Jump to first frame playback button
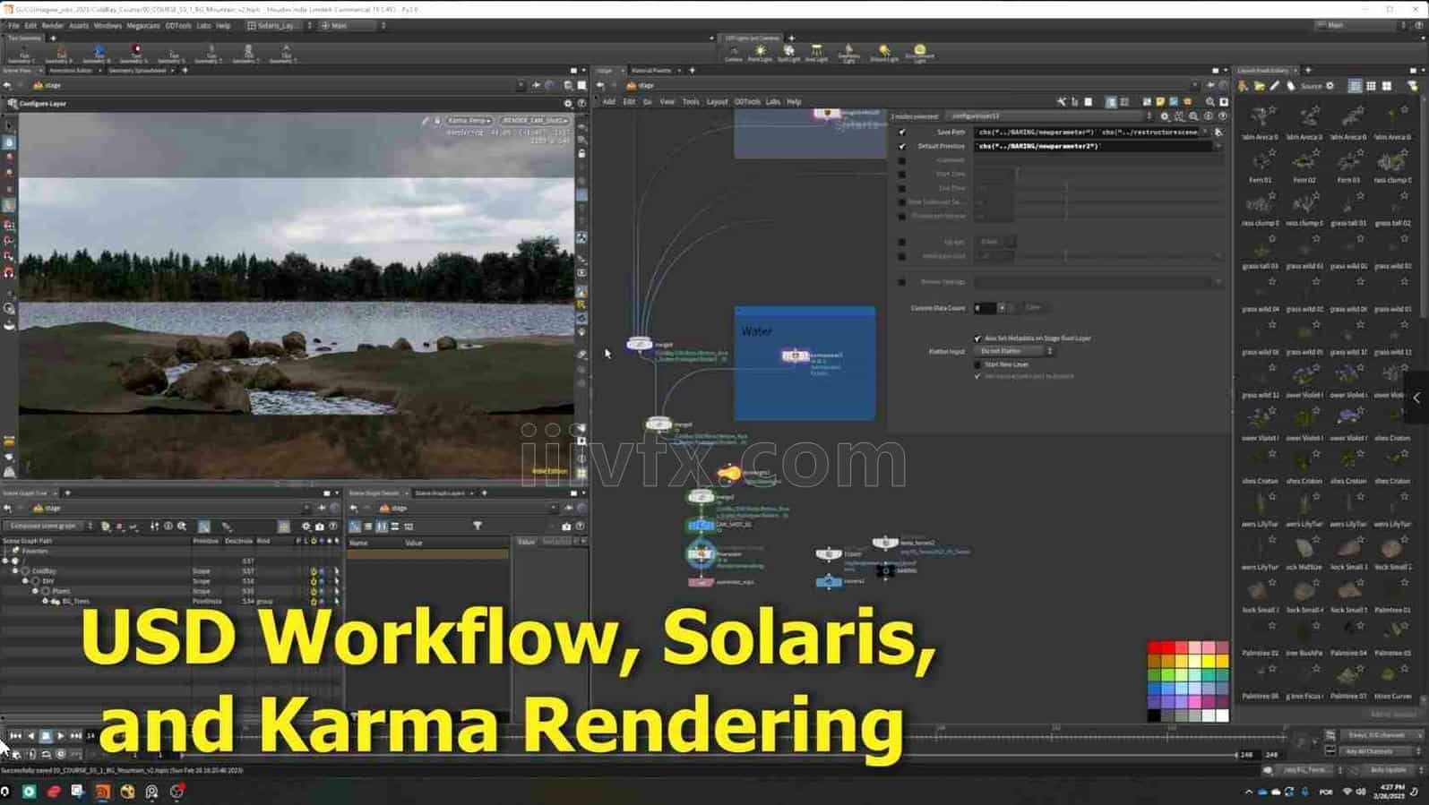This screenshot has height=805, width=1429. pyautogui.click(x=15, y=736)
